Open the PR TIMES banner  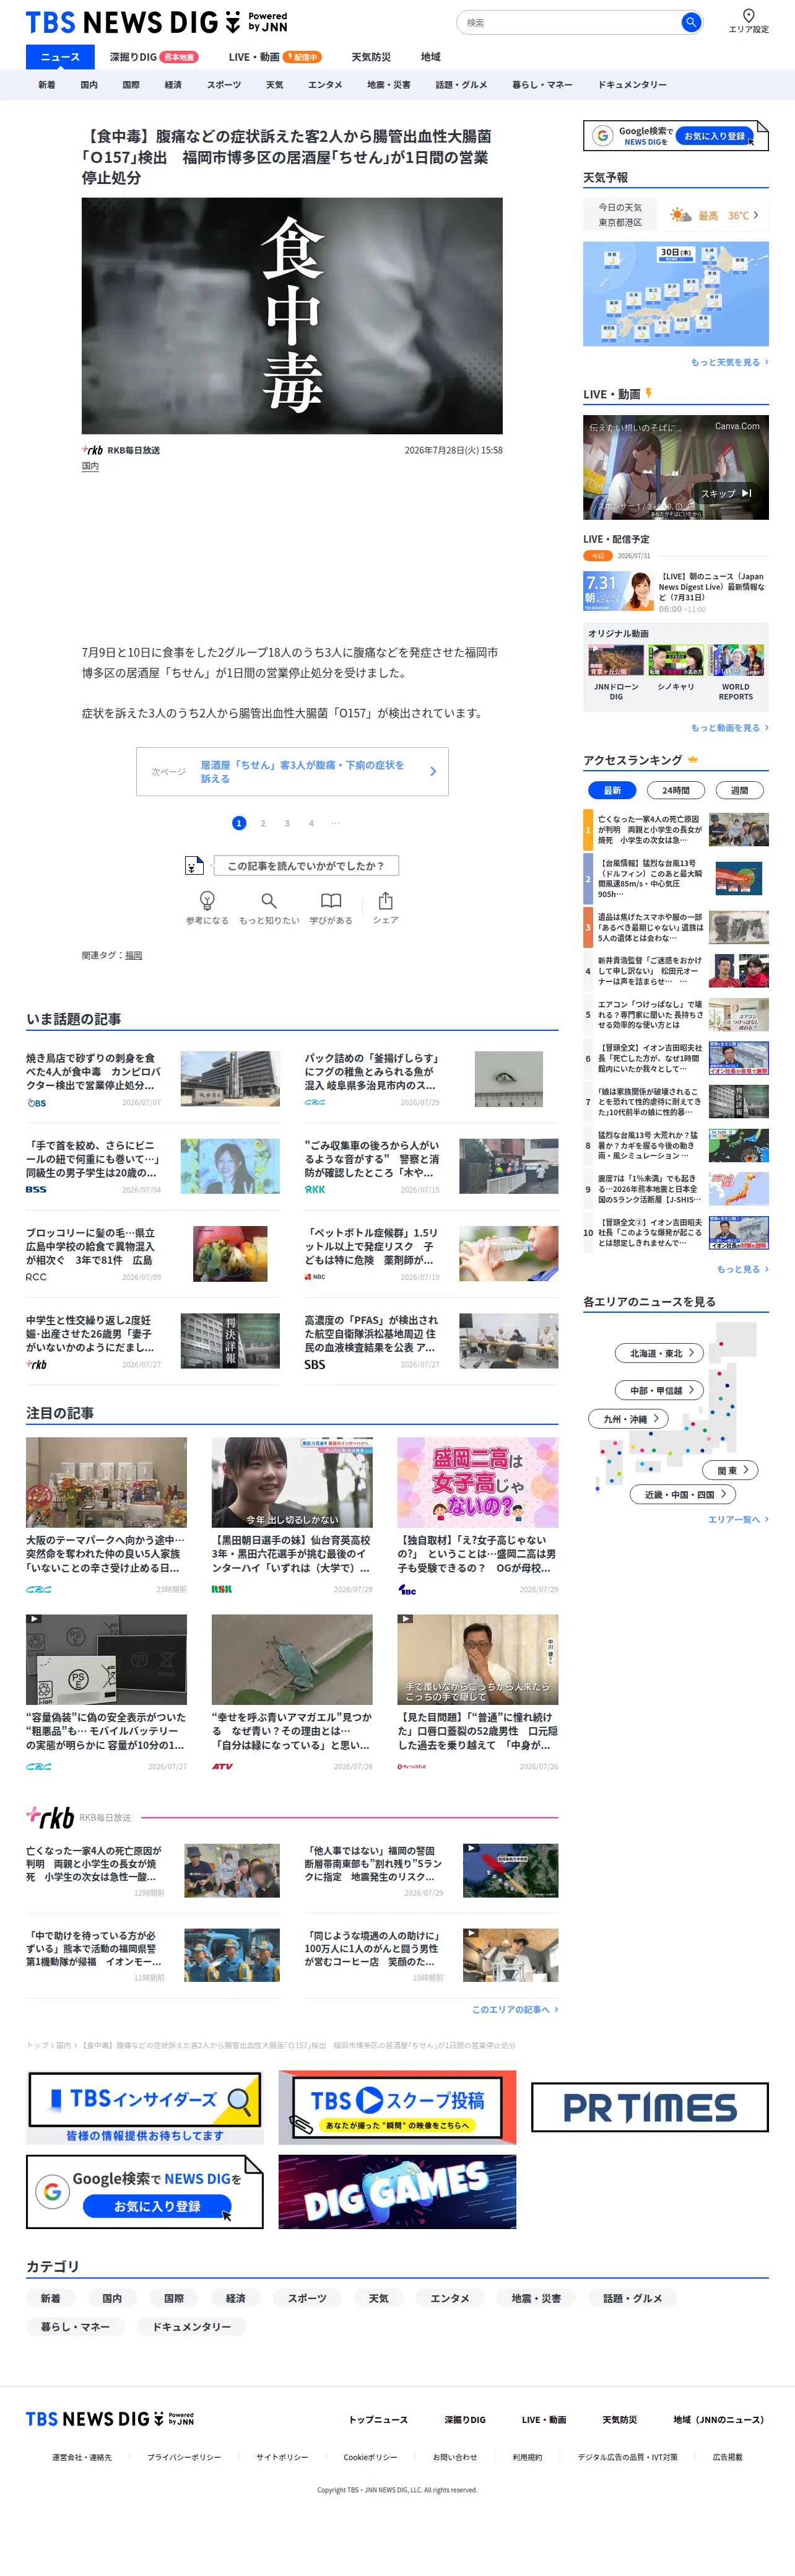tap(650, 2108)
